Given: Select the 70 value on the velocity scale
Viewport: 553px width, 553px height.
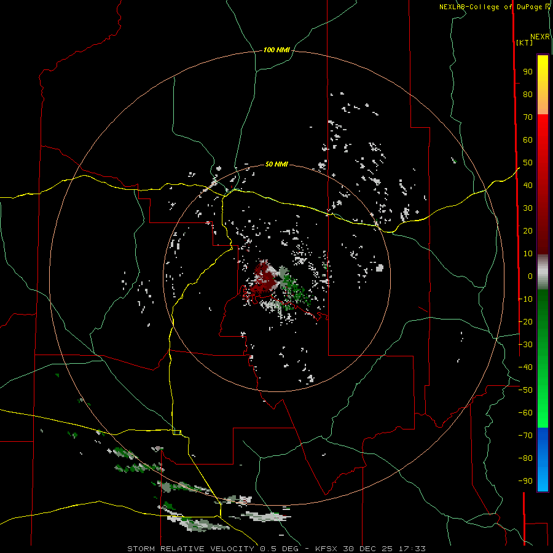Looking at the screenshot, I should (x=528, y=117).
